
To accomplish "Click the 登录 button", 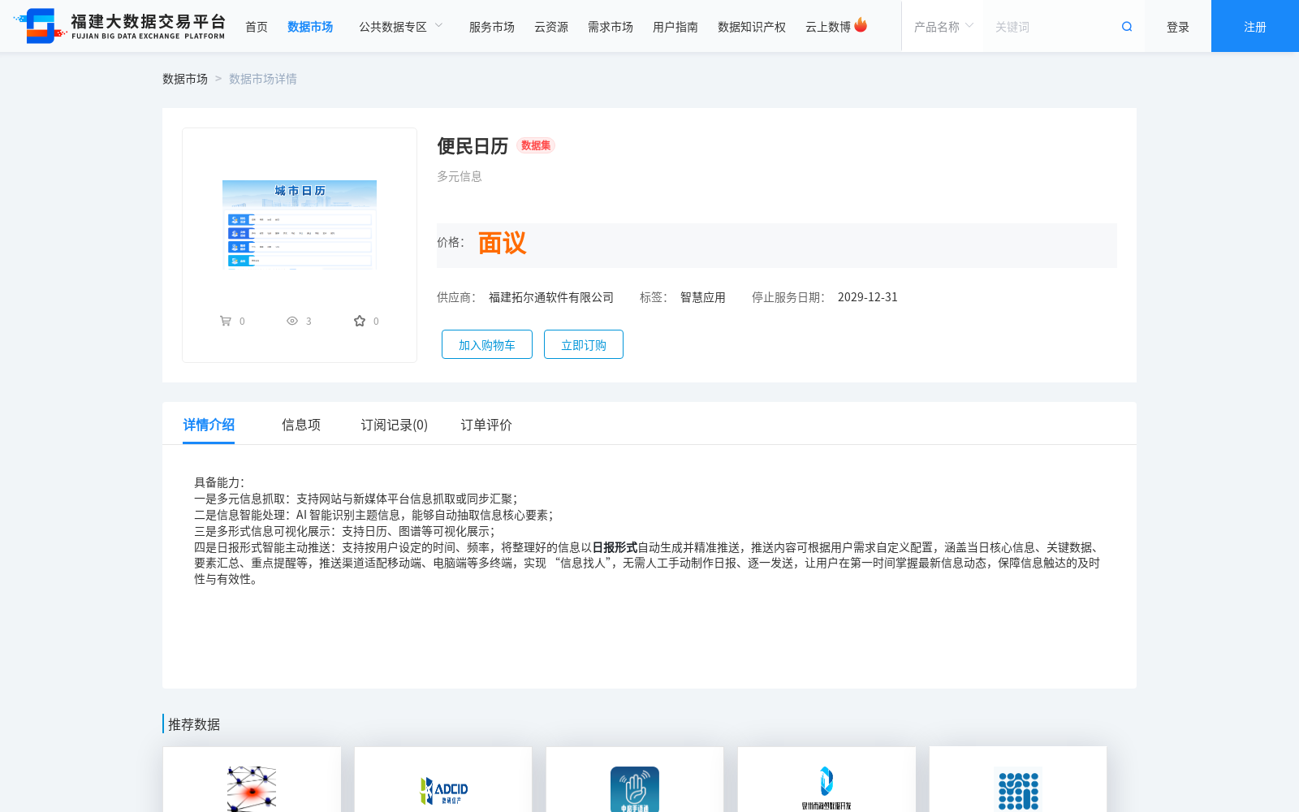I will tap(1178, 27).
